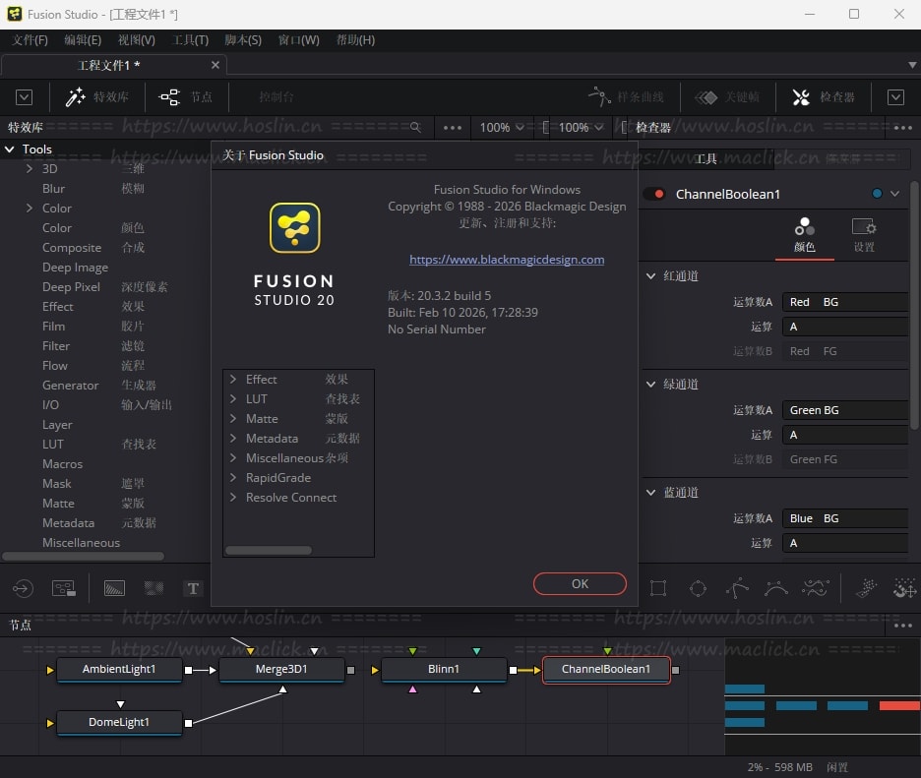The image size is (921, 778).
Task: Click OK in About Fusion Studio dialog
Action: (x=580, y=583)
